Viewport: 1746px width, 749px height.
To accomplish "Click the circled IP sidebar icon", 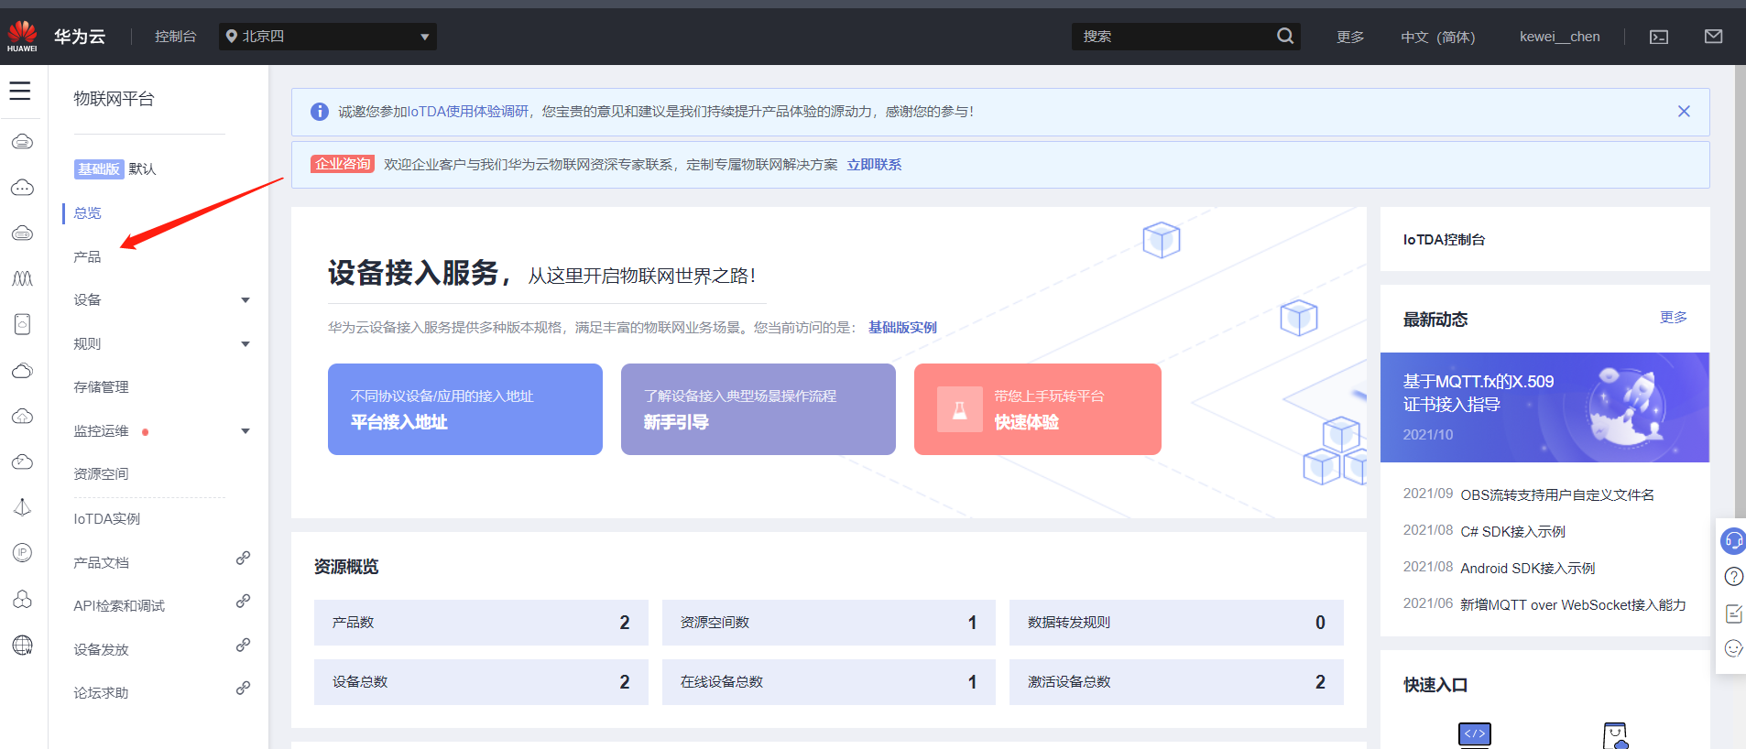I will [x=22, y=552].
